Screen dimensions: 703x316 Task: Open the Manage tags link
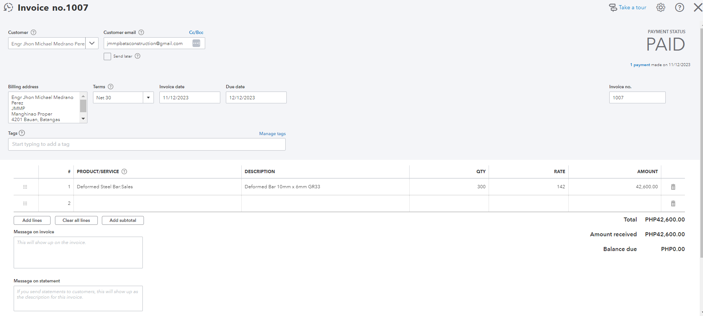click(x=272, y=134)
